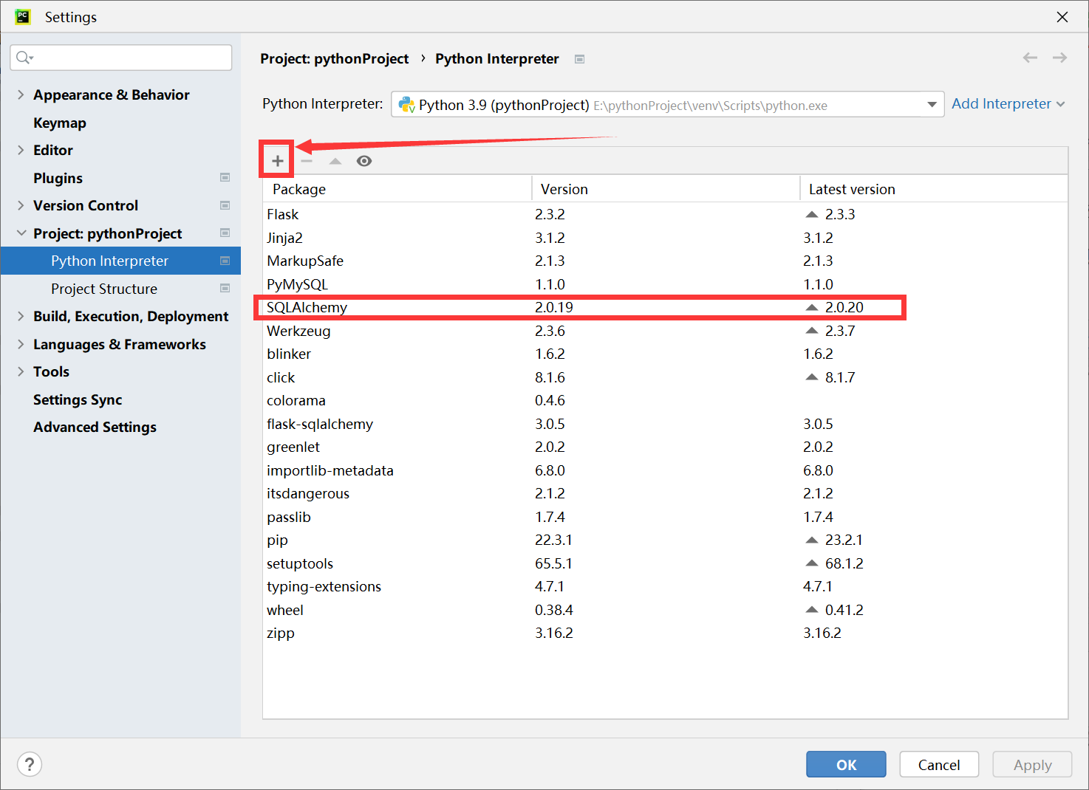Click the back navigation arrow
1089x790 pixels.
(x=1030, y=58)
